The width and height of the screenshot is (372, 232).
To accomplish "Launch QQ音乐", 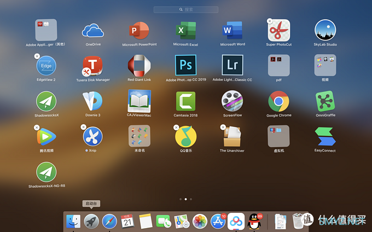I will point(186,136).
